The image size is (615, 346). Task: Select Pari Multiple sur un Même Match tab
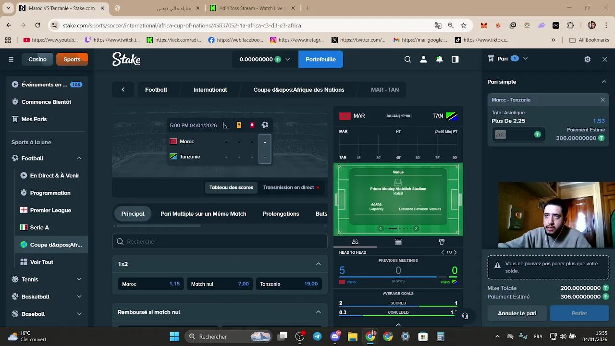pyautogui.click(x=203, y=214)
